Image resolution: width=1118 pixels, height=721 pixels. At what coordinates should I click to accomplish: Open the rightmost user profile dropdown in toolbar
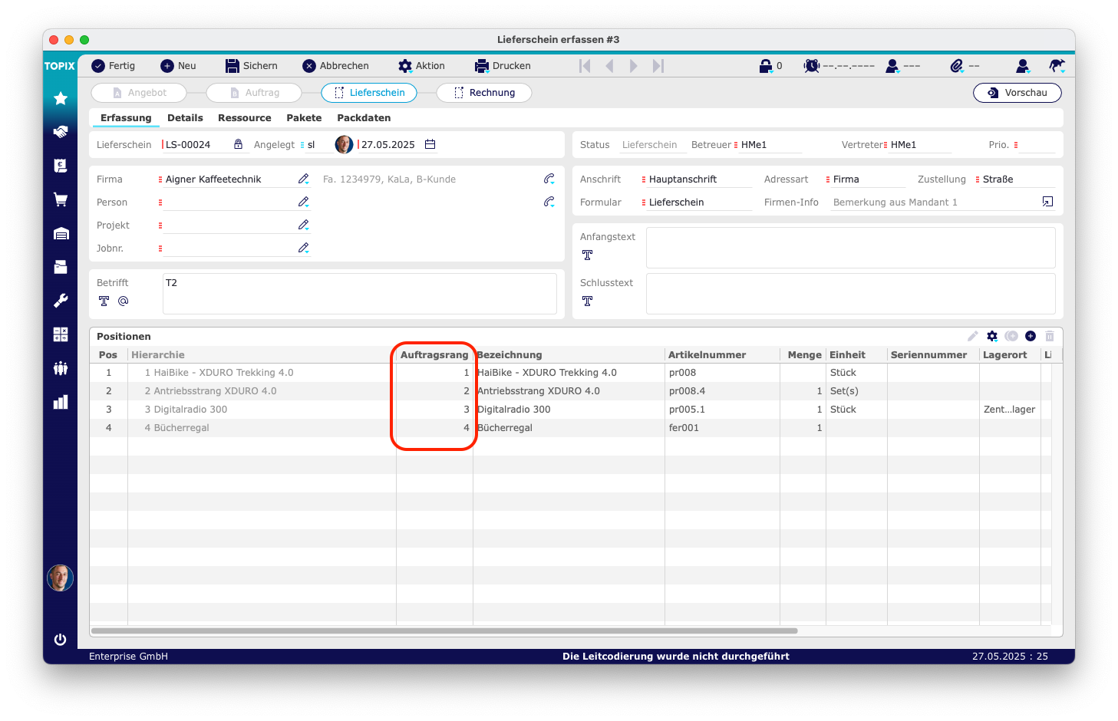[x=1023, y=66]
